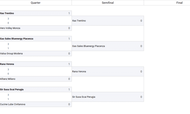Viewport: 190px width, 114px height.
Task: Switch to the Semifinal column header
Action: tap(108, 3)
